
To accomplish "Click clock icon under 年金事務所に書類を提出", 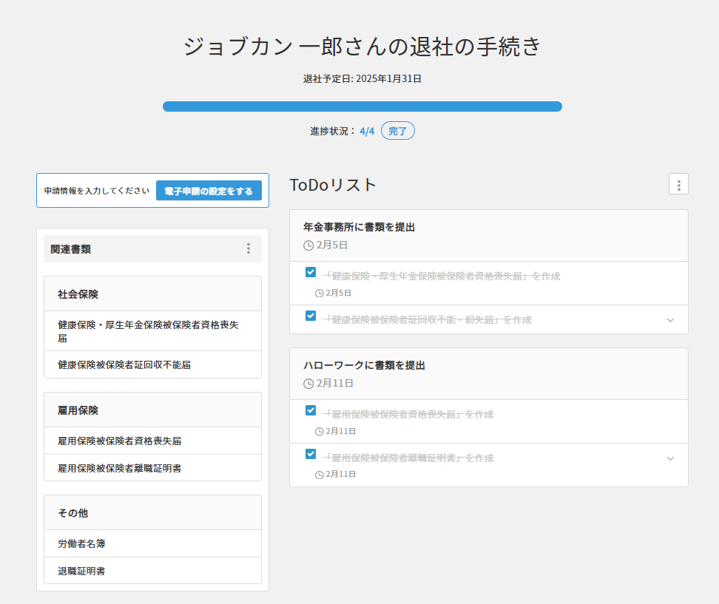I will (x=308, y=245).
